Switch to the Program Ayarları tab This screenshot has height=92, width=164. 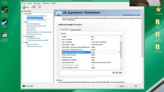(75, 30)
